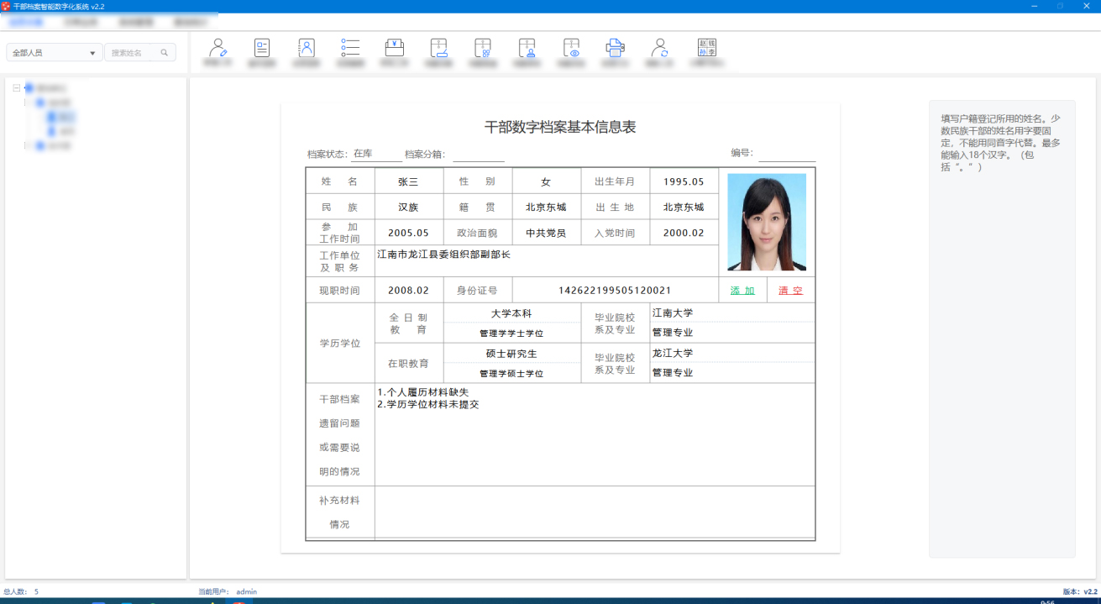Click the cabinet with eye preview icon
The height and width of the screenshot is (604, 1101).
571,49
